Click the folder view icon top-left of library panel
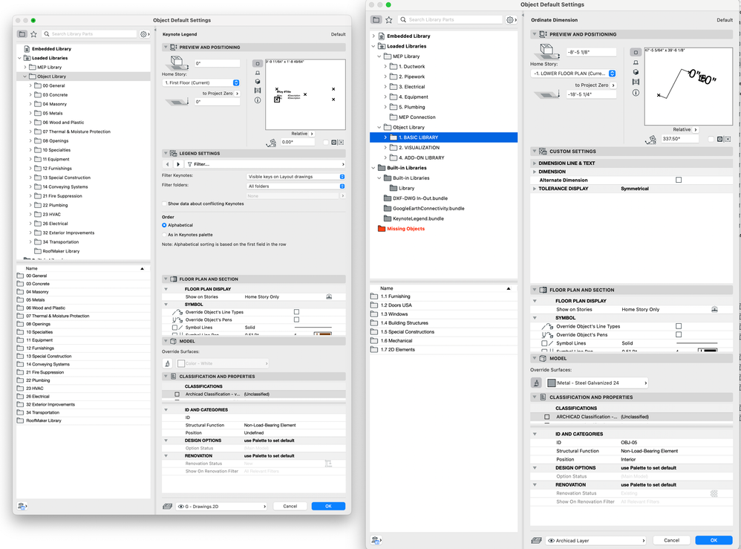The width and height of the screenshot is (741, 549). tap(21, 33)
